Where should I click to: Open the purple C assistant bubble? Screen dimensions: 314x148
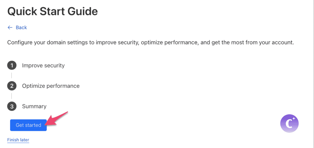pos(289,123)
